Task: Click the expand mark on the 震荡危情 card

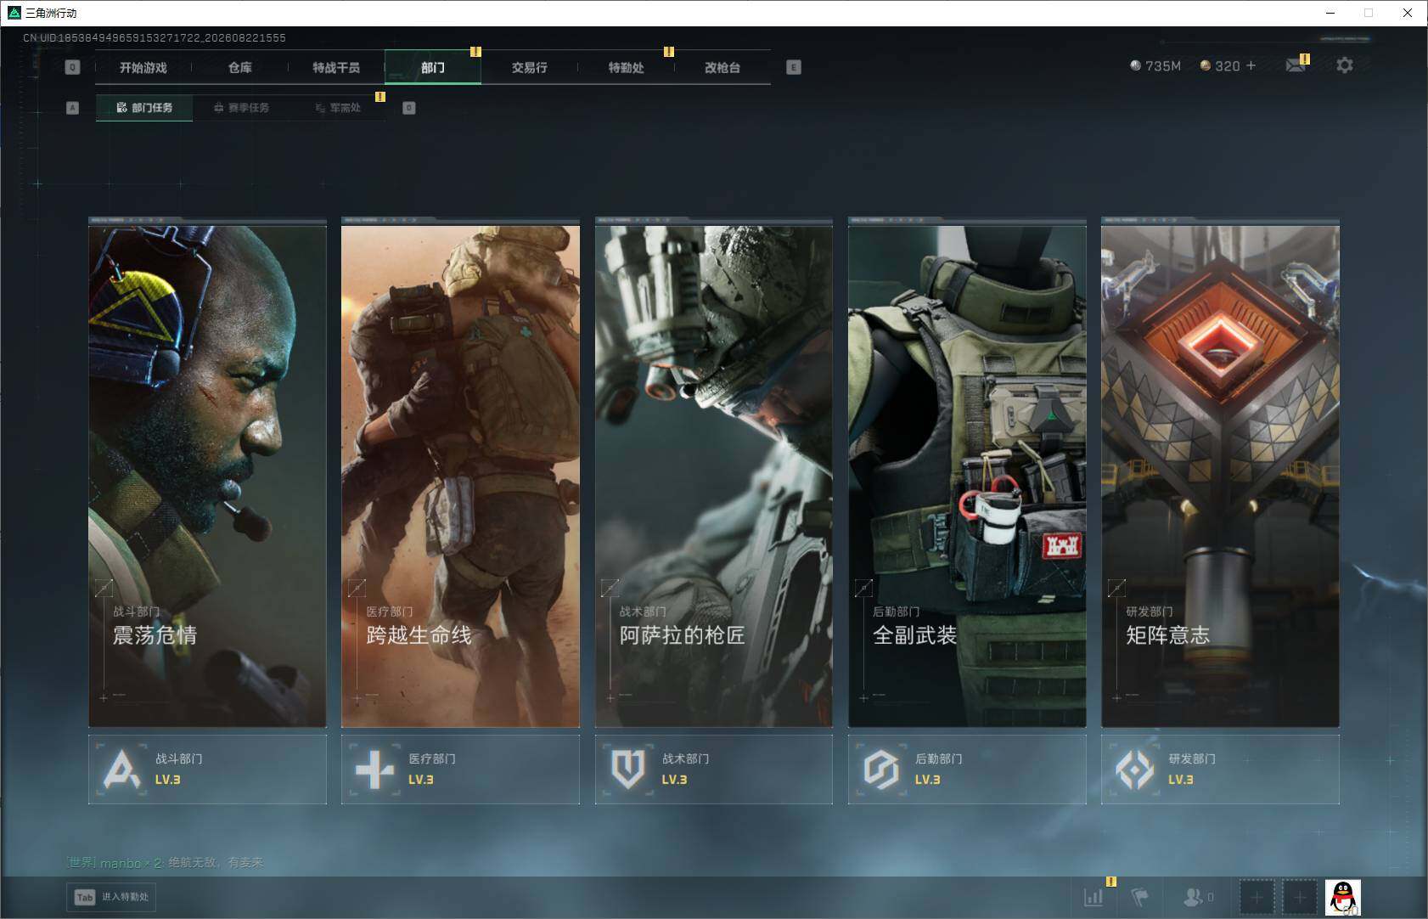Action: (104, 587)
